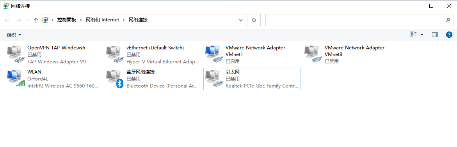Image resolution: width=457 pixels, height=147 pixels.
Task: Click Hyper-V Virtual Ethernet Adapter description
Action: [x=163, y=61]
